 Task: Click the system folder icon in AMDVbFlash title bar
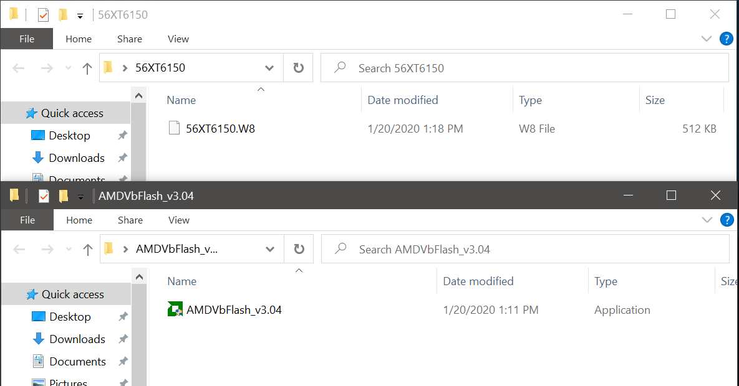pos(14,195)
